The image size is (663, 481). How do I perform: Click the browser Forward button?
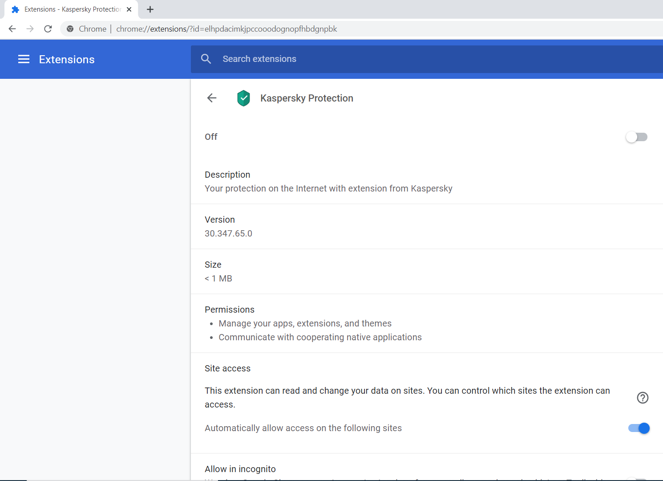(30, 29)
